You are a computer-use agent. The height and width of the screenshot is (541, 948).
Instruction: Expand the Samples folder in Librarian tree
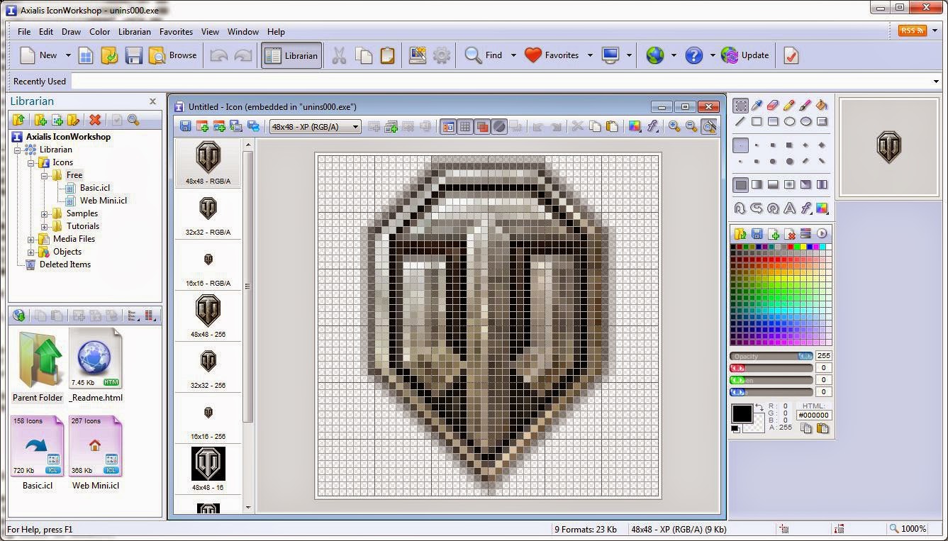point(43,213)
